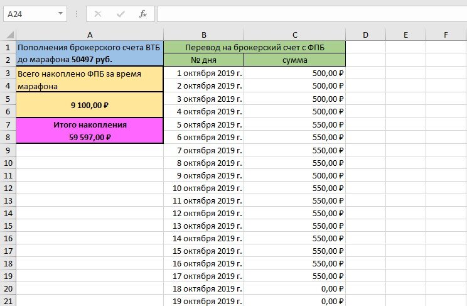Click cell '7 октября 2019 г.'

204,150
